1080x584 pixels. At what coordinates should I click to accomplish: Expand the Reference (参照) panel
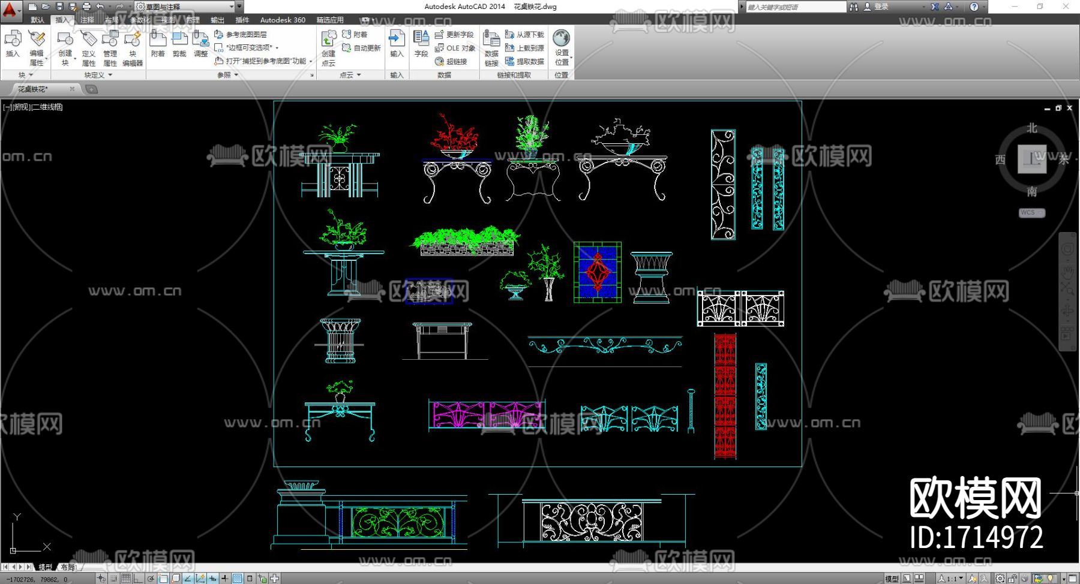228,75
